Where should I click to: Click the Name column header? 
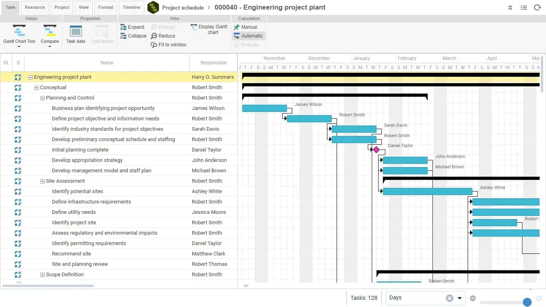(x=107, y=63)
